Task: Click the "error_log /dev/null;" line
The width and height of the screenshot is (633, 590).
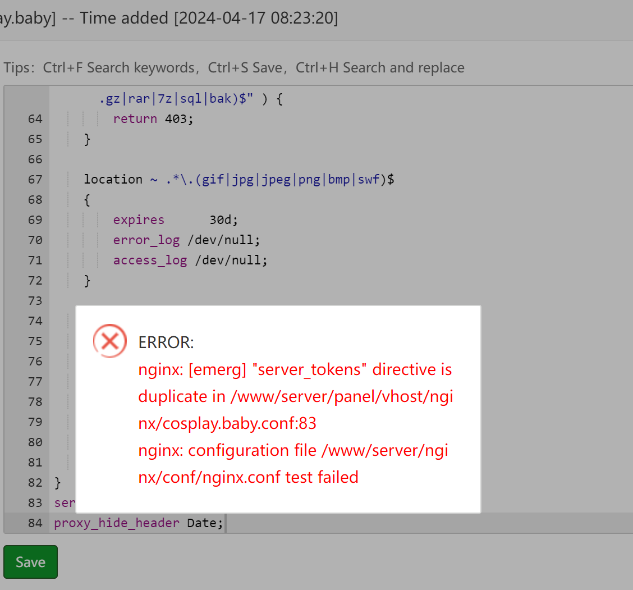Action: (186, 240)
